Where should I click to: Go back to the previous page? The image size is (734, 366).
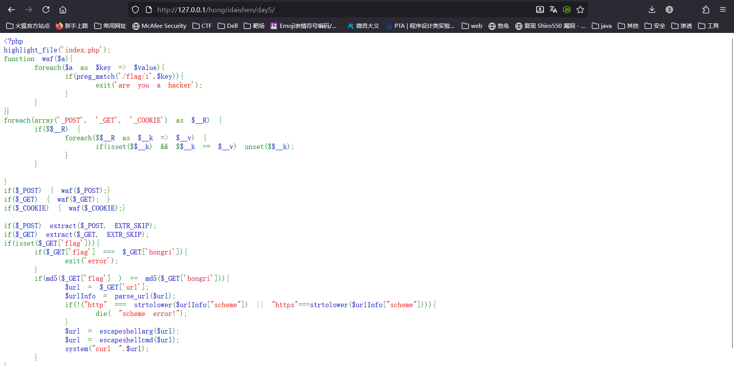coord(11,10)
